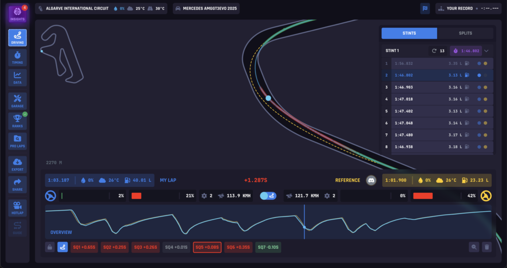The image size is (507, 268).
Task: Toggle yellow reference dot for lap 3
Action: [x=485, y=87]
